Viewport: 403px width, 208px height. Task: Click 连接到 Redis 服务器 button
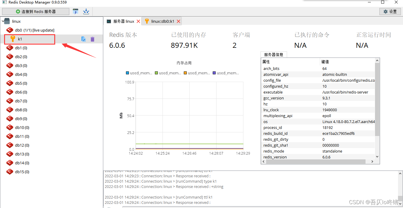pyautogui.click(x=36, y=12)
